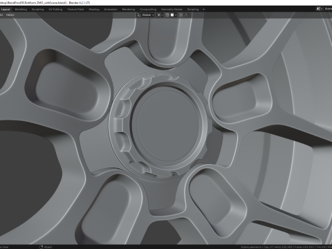Open the Object menu in viewport header
This screenshot has width=332, height=249.
click(10, 15)
